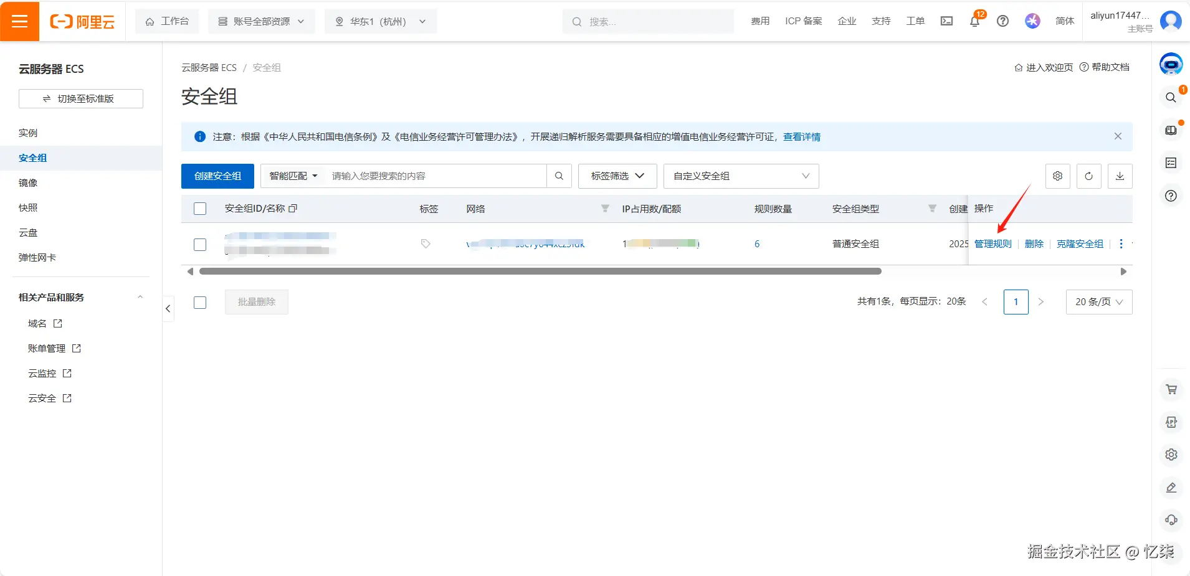Click the 创建安全组 button
The image size is (1190, 576).
click(217, 176)
